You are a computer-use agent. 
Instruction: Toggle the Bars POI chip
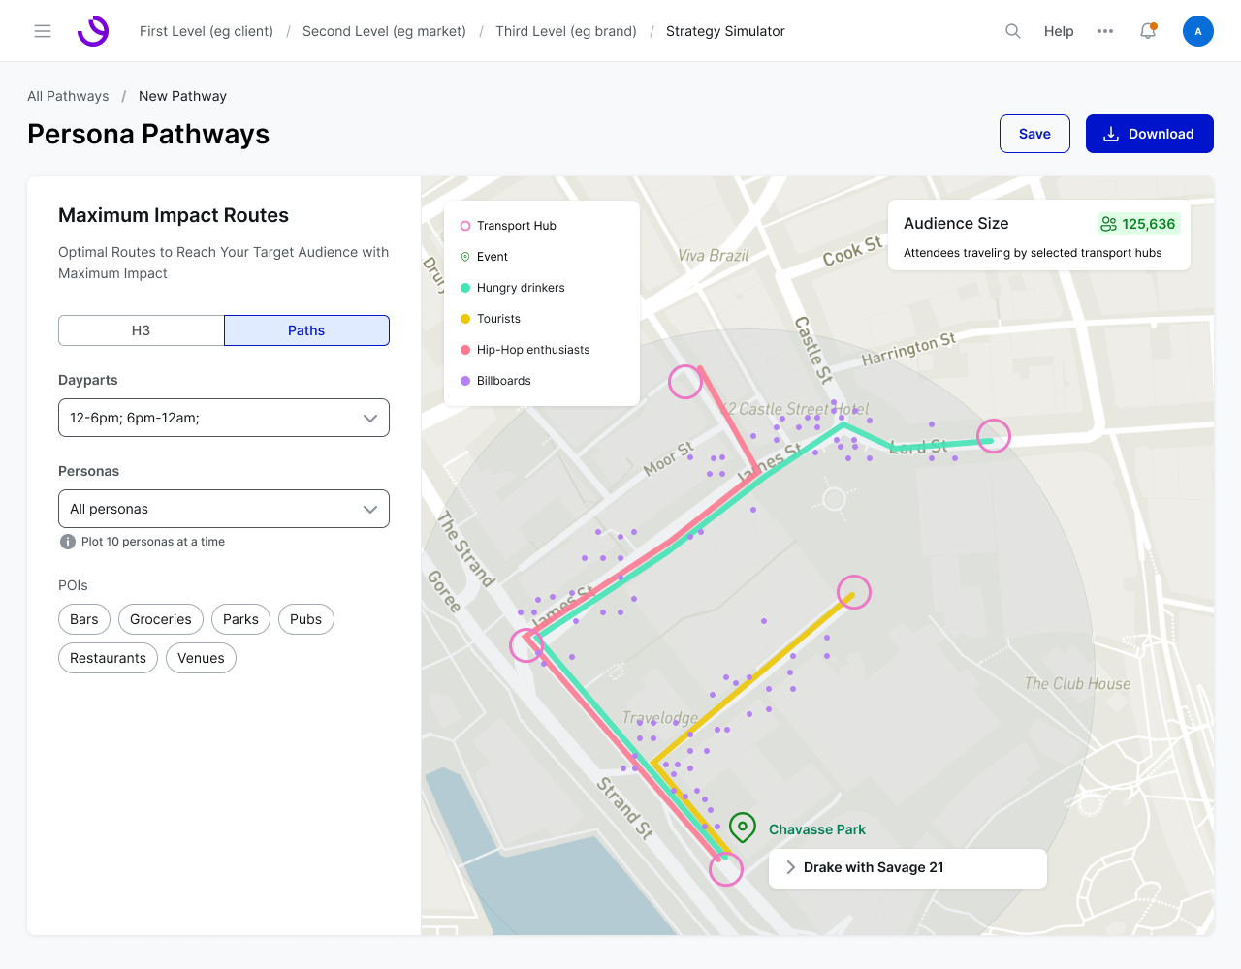84,619
